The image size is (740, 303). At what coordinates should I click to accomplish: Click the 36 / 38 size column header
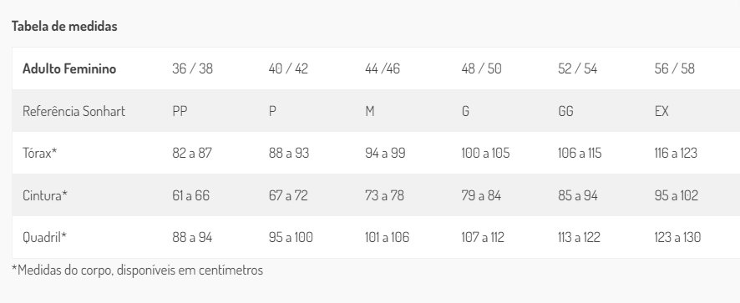point(193,68)
